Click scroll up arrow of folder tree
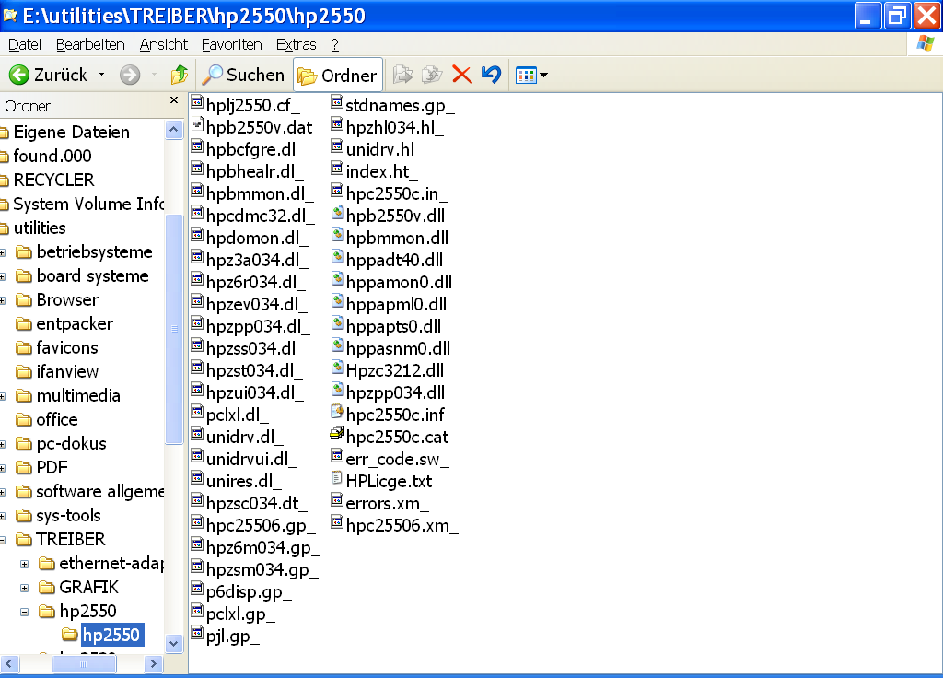 174,129
